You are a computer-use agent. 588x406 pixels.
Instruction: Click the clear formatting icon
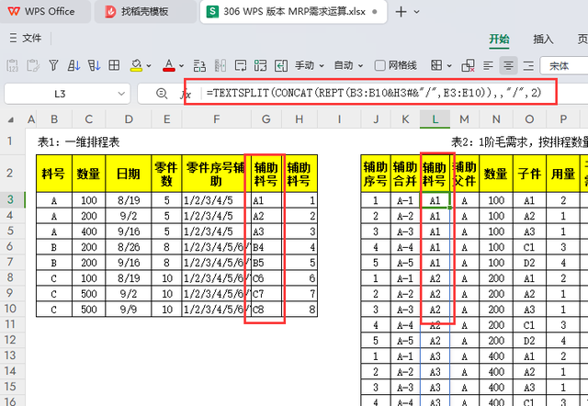(468, 65)
